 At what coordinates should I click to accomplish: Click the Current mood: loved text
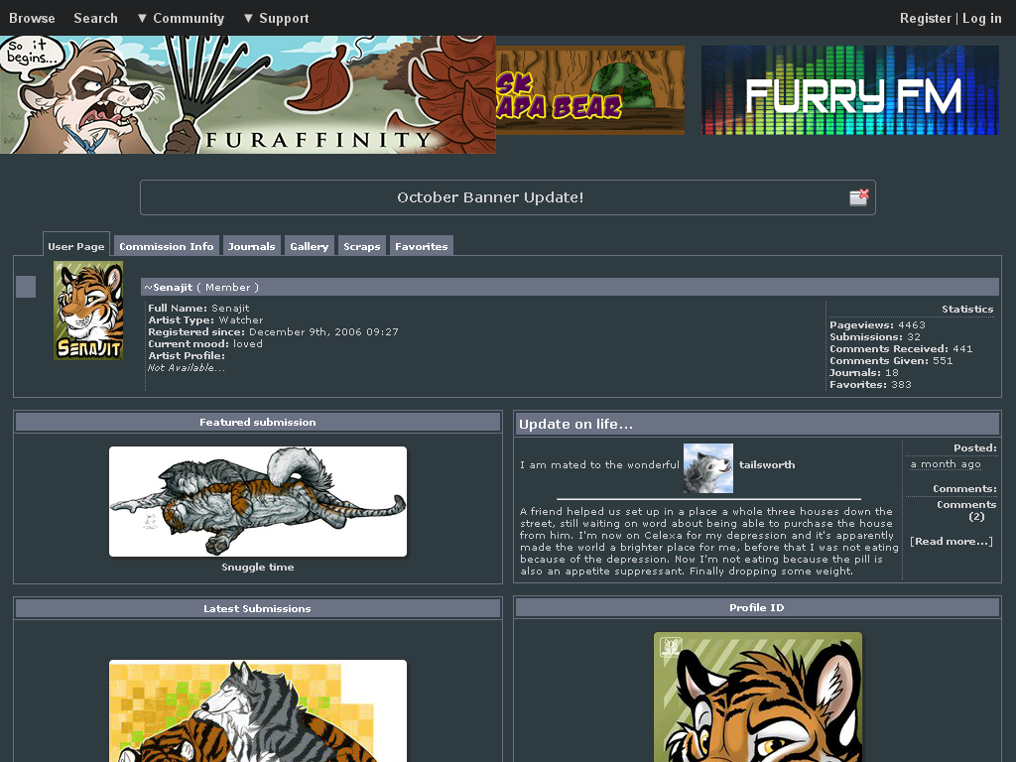coord(205,343)
